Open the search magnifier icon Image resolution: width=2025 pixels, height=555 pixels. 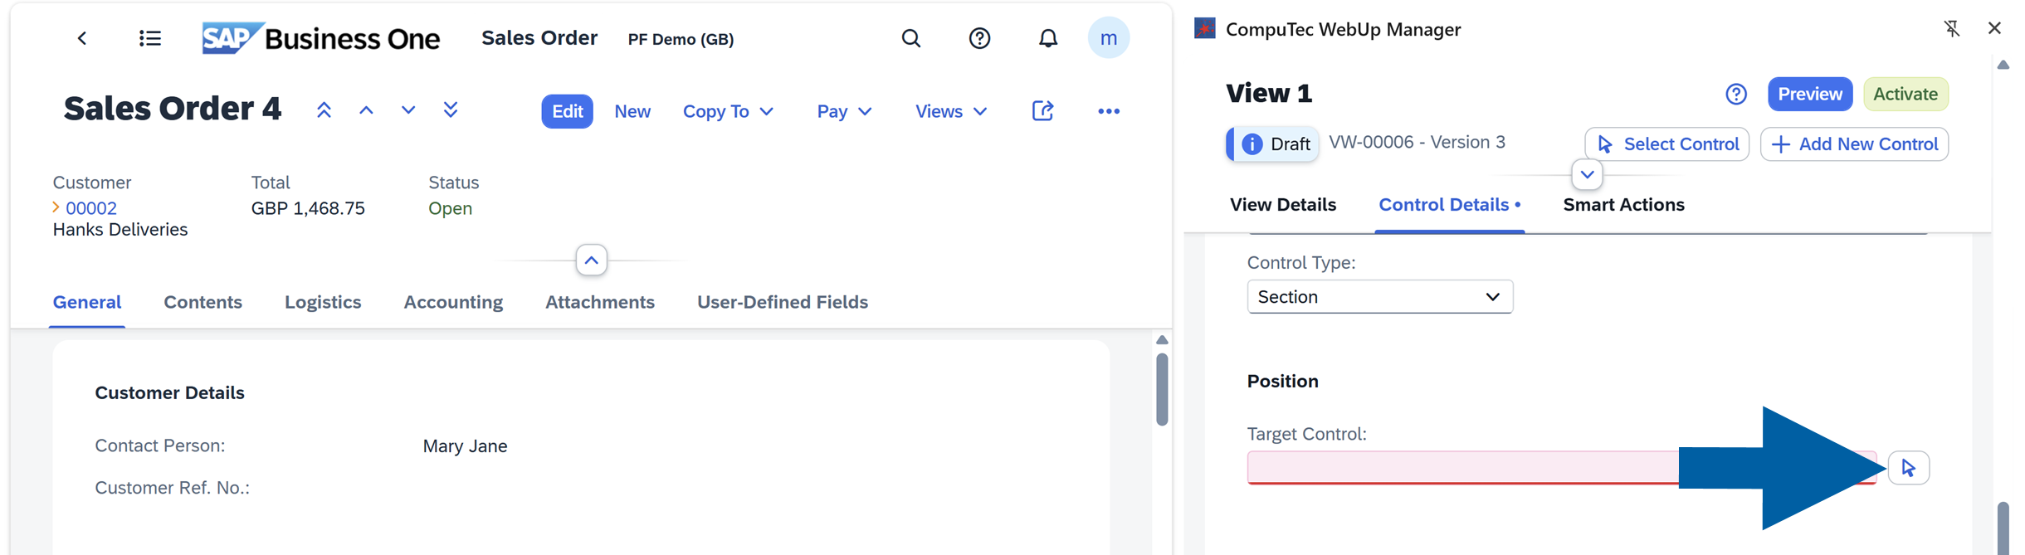(x=911, y=38)
